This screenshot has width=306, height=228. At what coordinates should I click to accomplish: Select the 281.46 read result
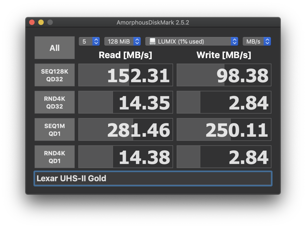(x=125, y=130)
